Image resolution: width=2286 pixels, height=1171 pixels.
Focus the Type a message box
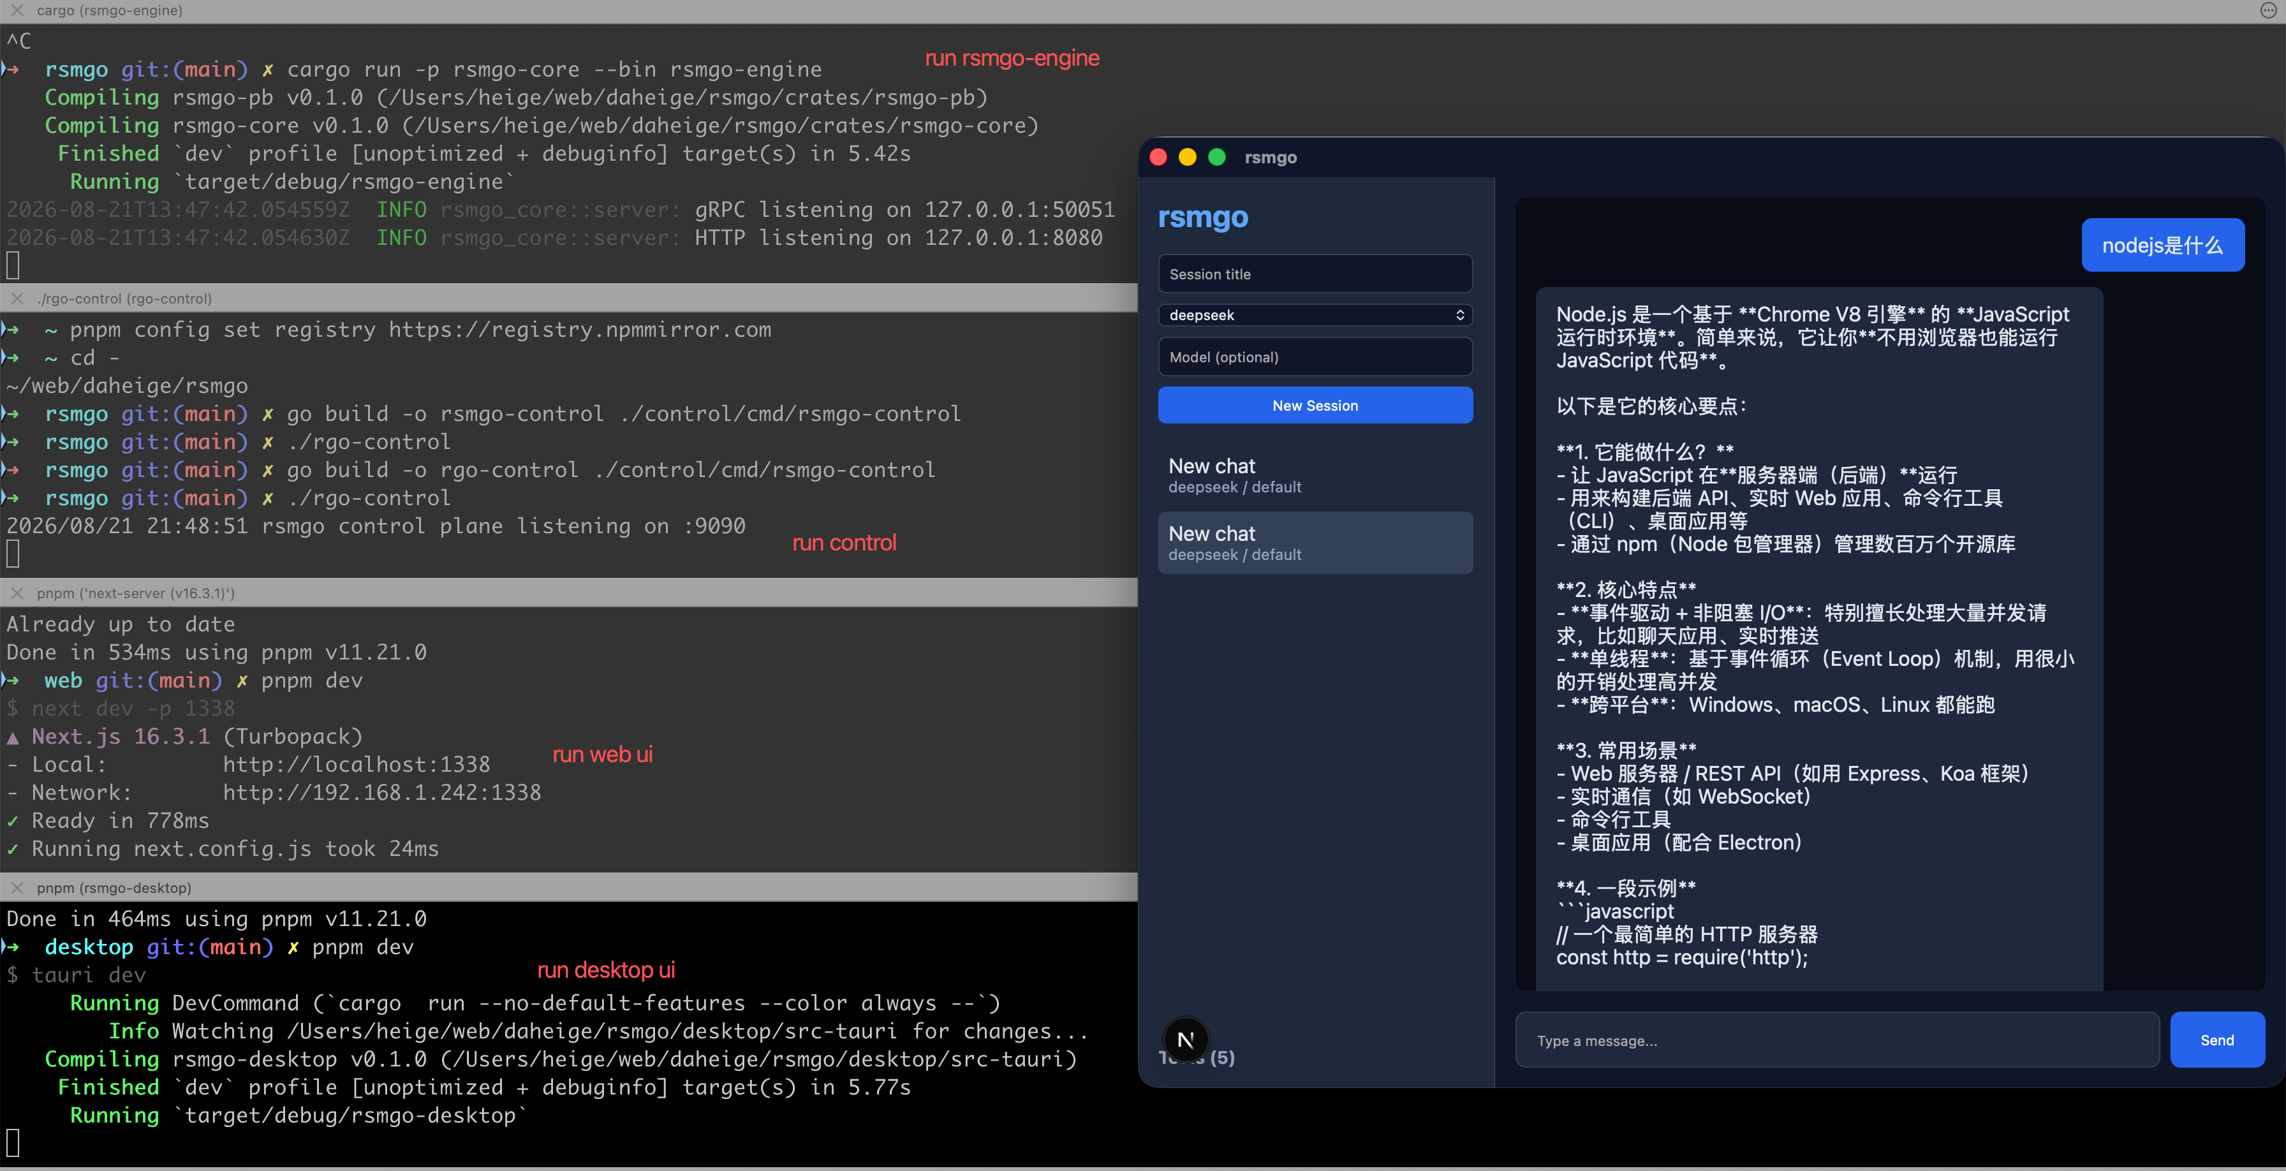tap(1837, 1040)
